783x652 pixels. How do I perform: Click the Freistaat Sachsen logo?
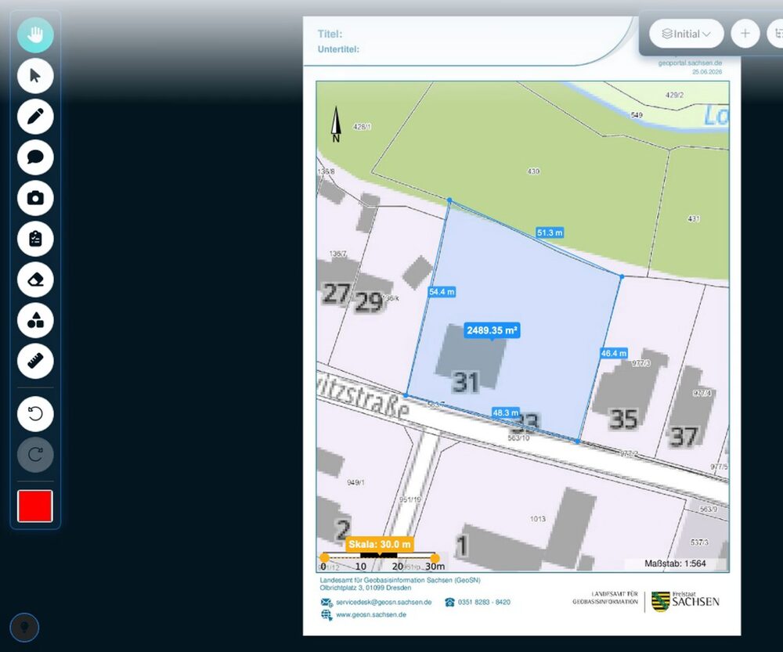pyautogui.click(x=685, y=601)
